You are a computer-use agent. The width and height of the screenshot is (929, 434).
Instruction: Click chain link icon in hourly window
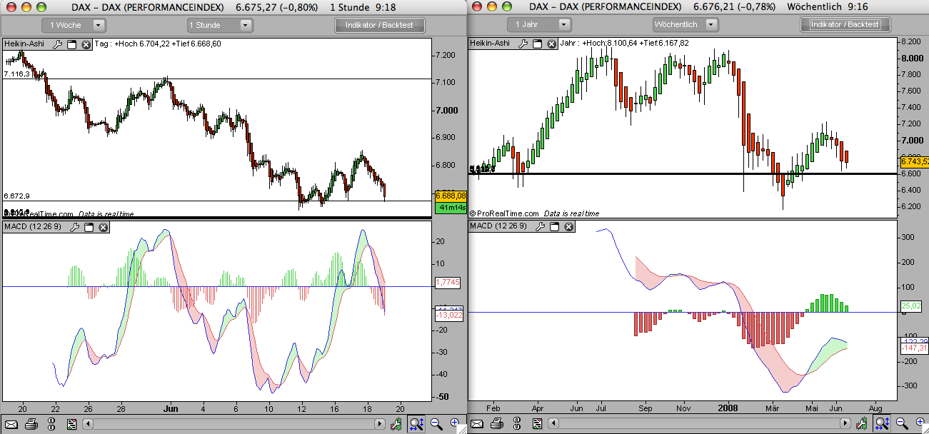51,425
